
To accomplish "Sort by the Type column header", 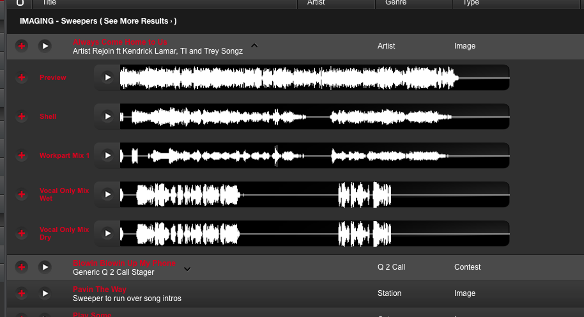I will point(471,3).
